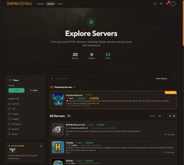Image resolution: width=184 pixels, height=165 pixels.
Task: Open the Hytale Network server thumbnail
Action: [x=58, y=99]
